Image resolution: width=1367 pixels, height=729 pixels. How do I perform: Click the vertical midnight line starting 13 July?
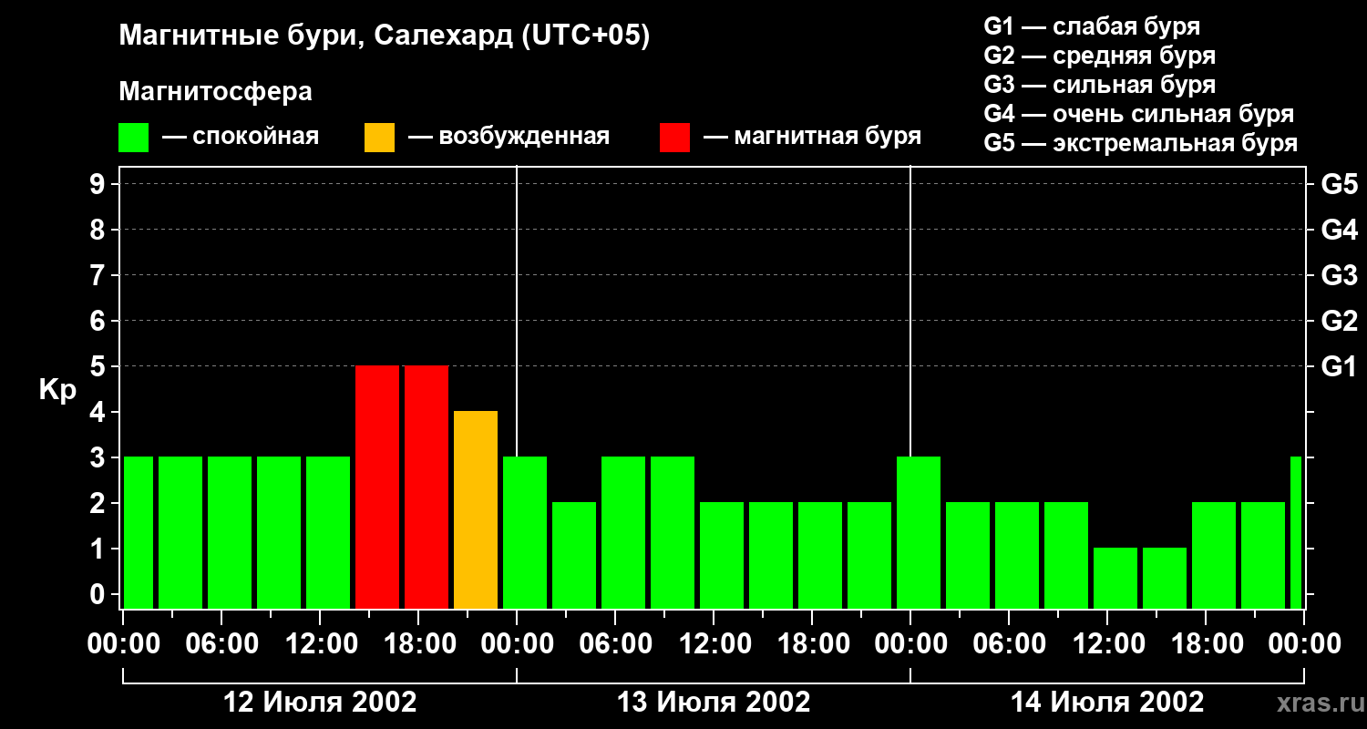517,387
